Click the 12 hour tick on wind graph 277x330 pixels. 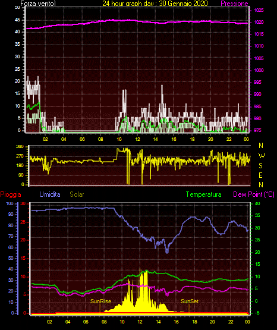pyautogui.click(x=137, y=139)
